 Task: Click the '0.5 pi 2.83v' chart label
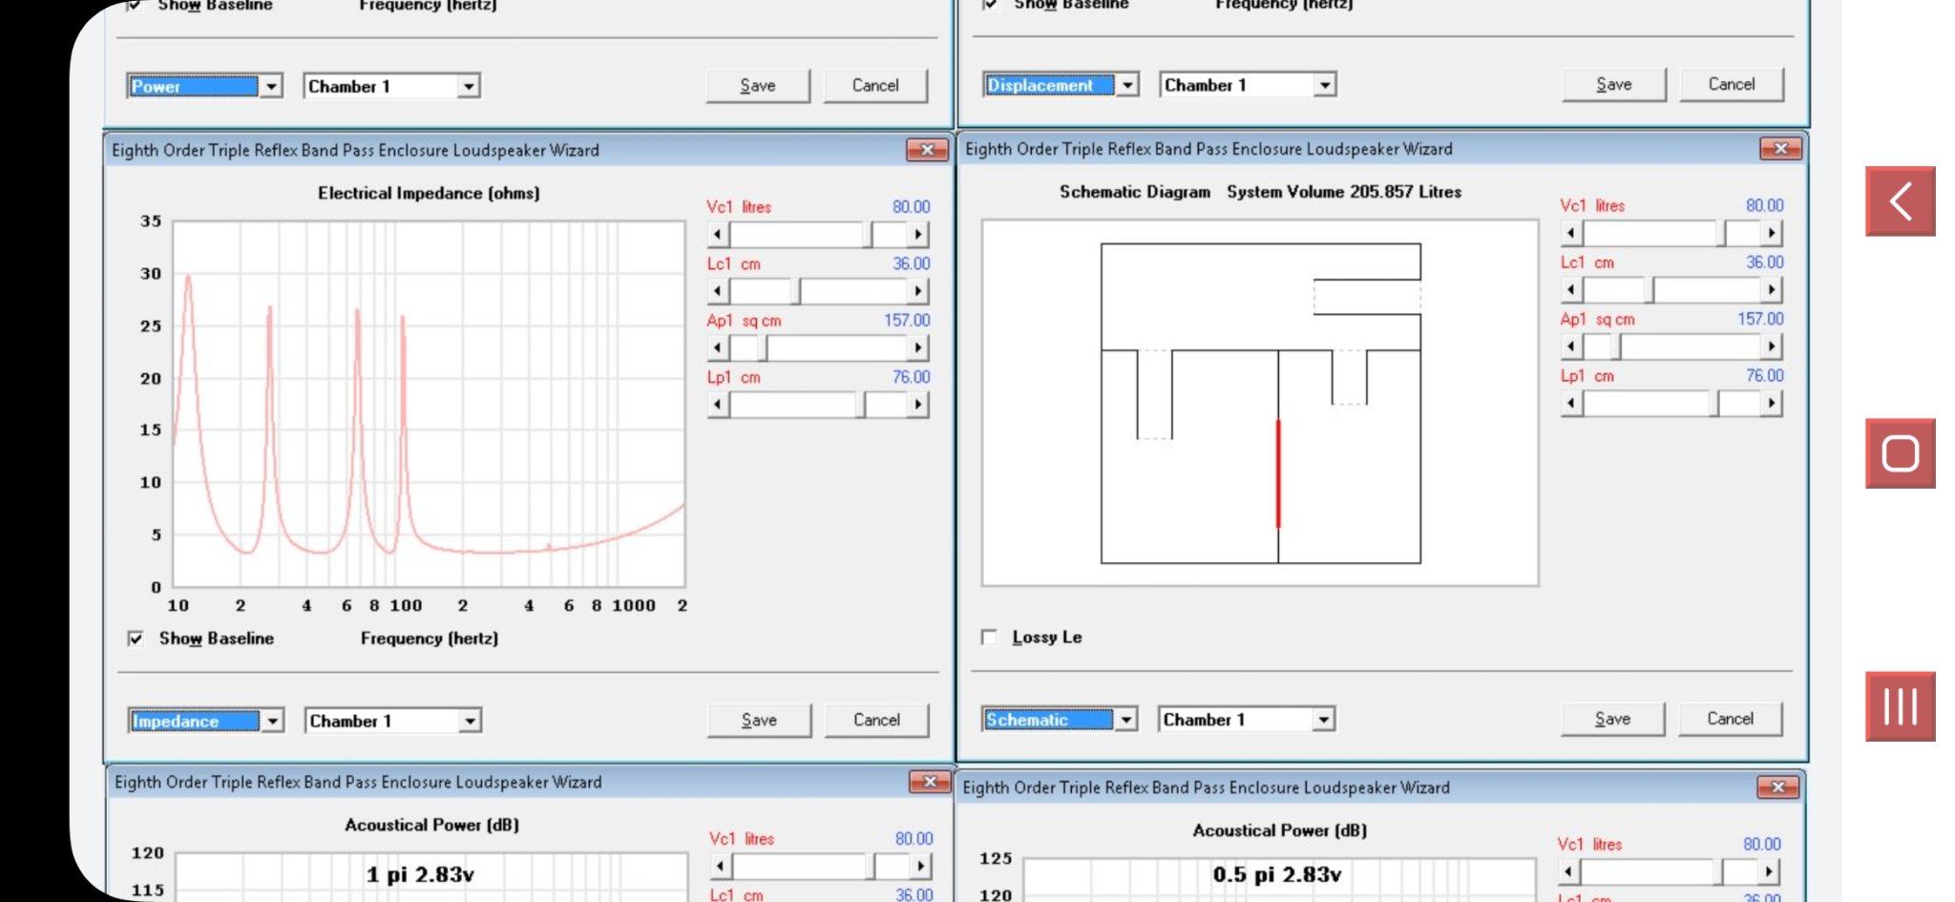[1276, 874]
